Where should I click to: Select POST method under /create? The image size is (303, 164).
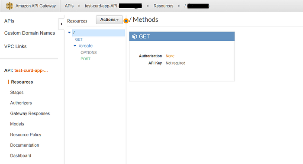(x=85, y=59)
